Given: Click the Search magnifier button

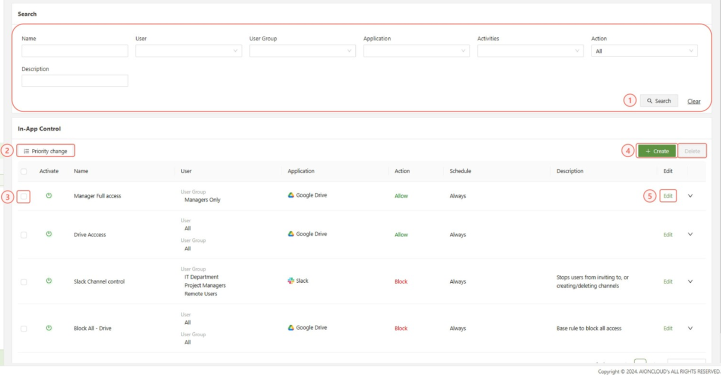Looking at the screenshot, I should [x=659, y=101].
